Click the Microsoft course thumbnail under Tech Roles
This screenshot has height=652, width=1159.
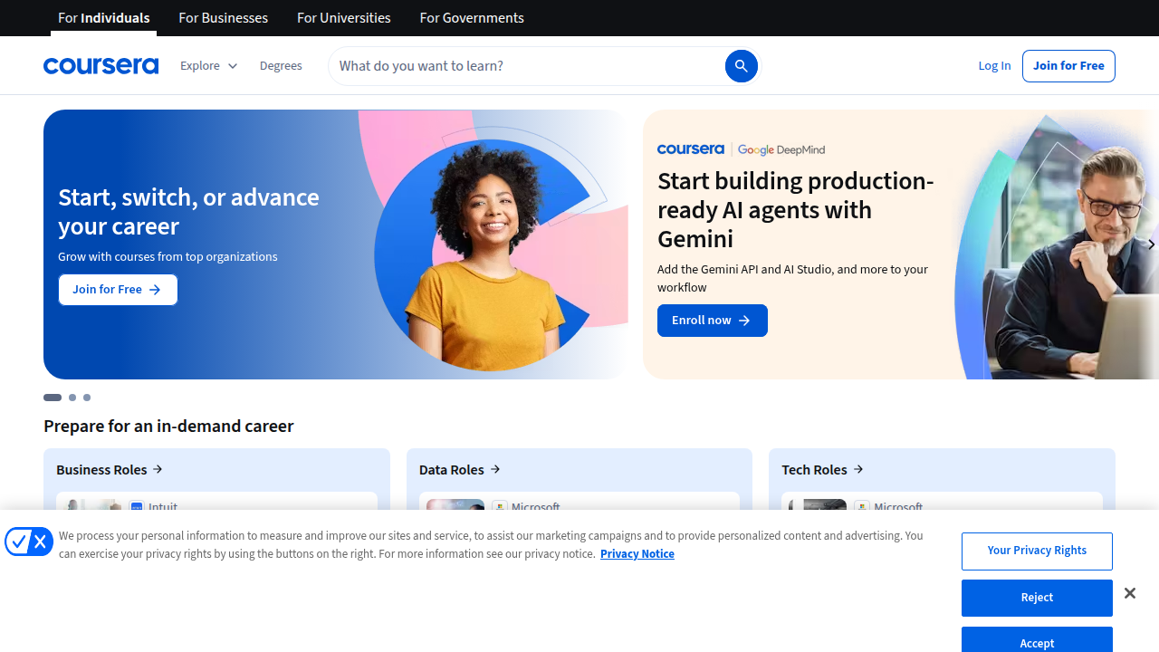(818, 504)
